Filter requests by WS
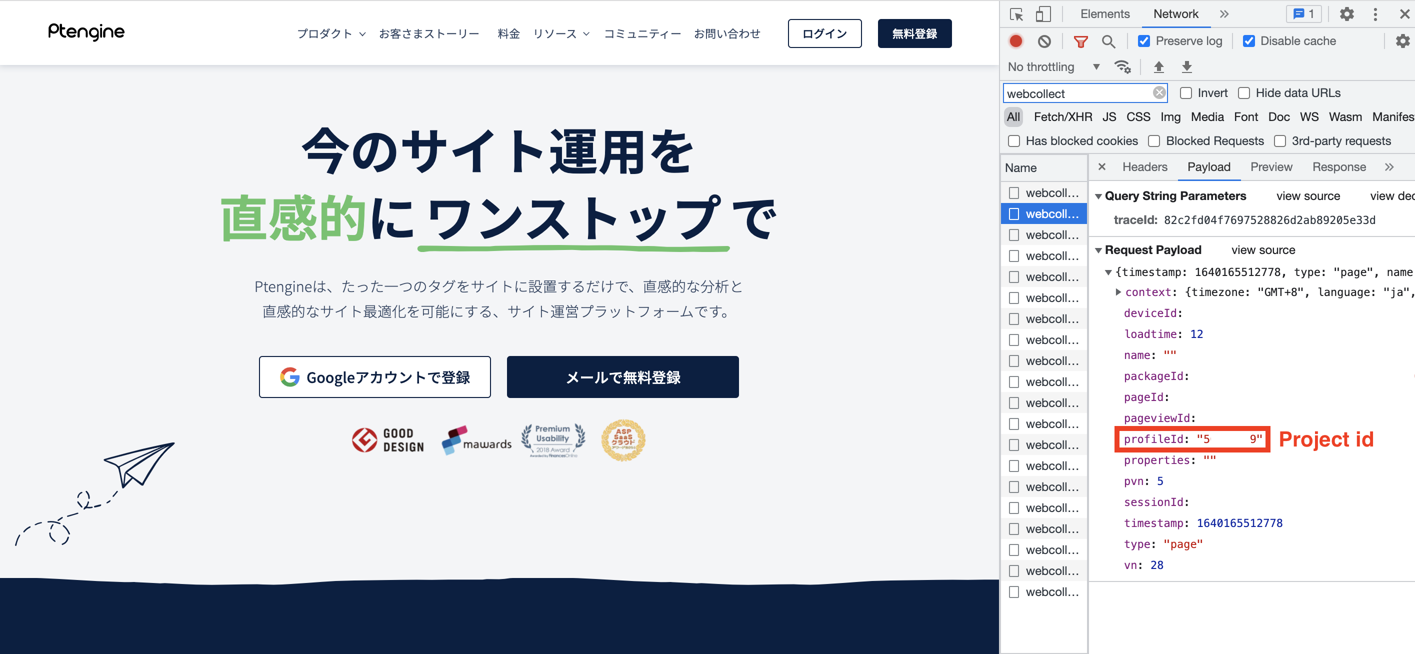 coord(1308,117)
